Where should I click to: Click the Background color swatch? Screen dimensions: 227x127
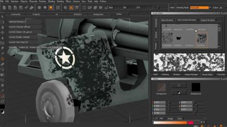click(196, 87)
